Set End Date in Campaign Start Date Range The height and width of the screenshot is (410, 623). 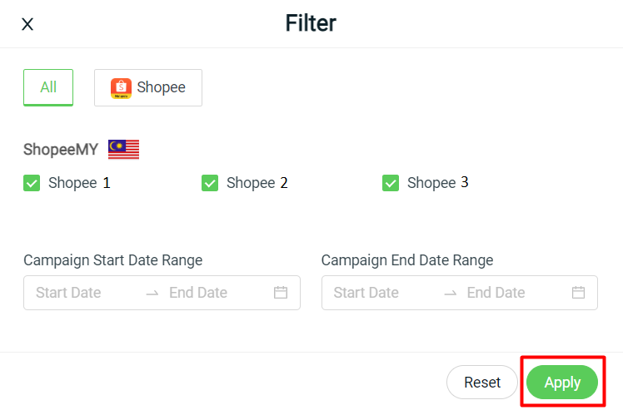[198, 293]
